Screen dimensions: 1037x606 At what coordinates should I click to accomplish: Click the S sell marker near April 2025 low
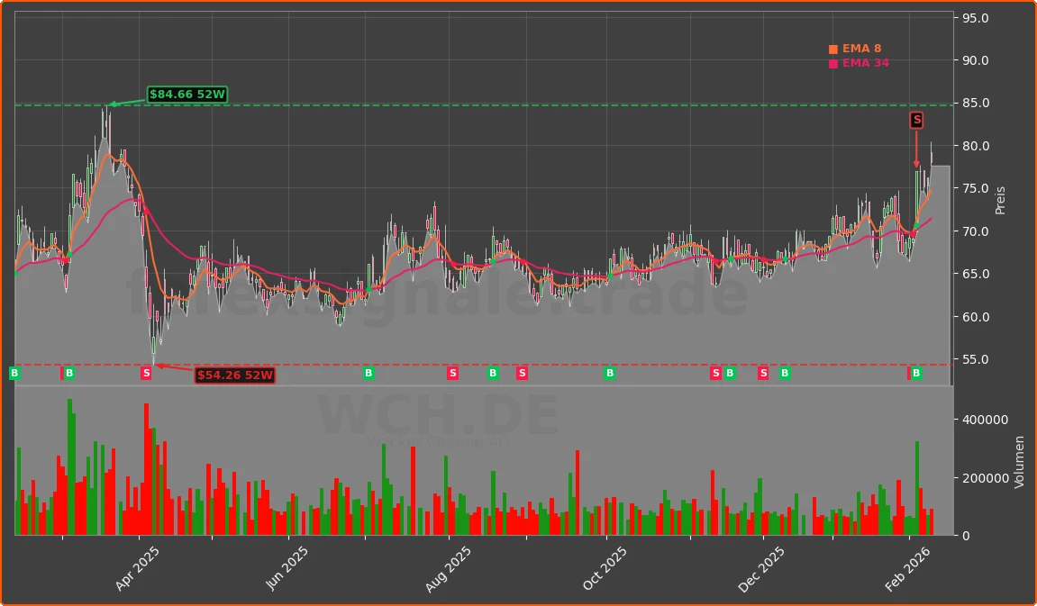point(145,372)
